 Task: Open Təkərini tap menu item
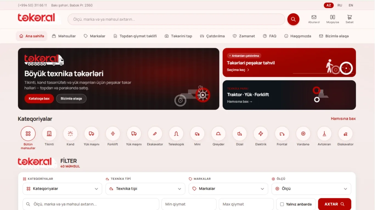point(178,36)
